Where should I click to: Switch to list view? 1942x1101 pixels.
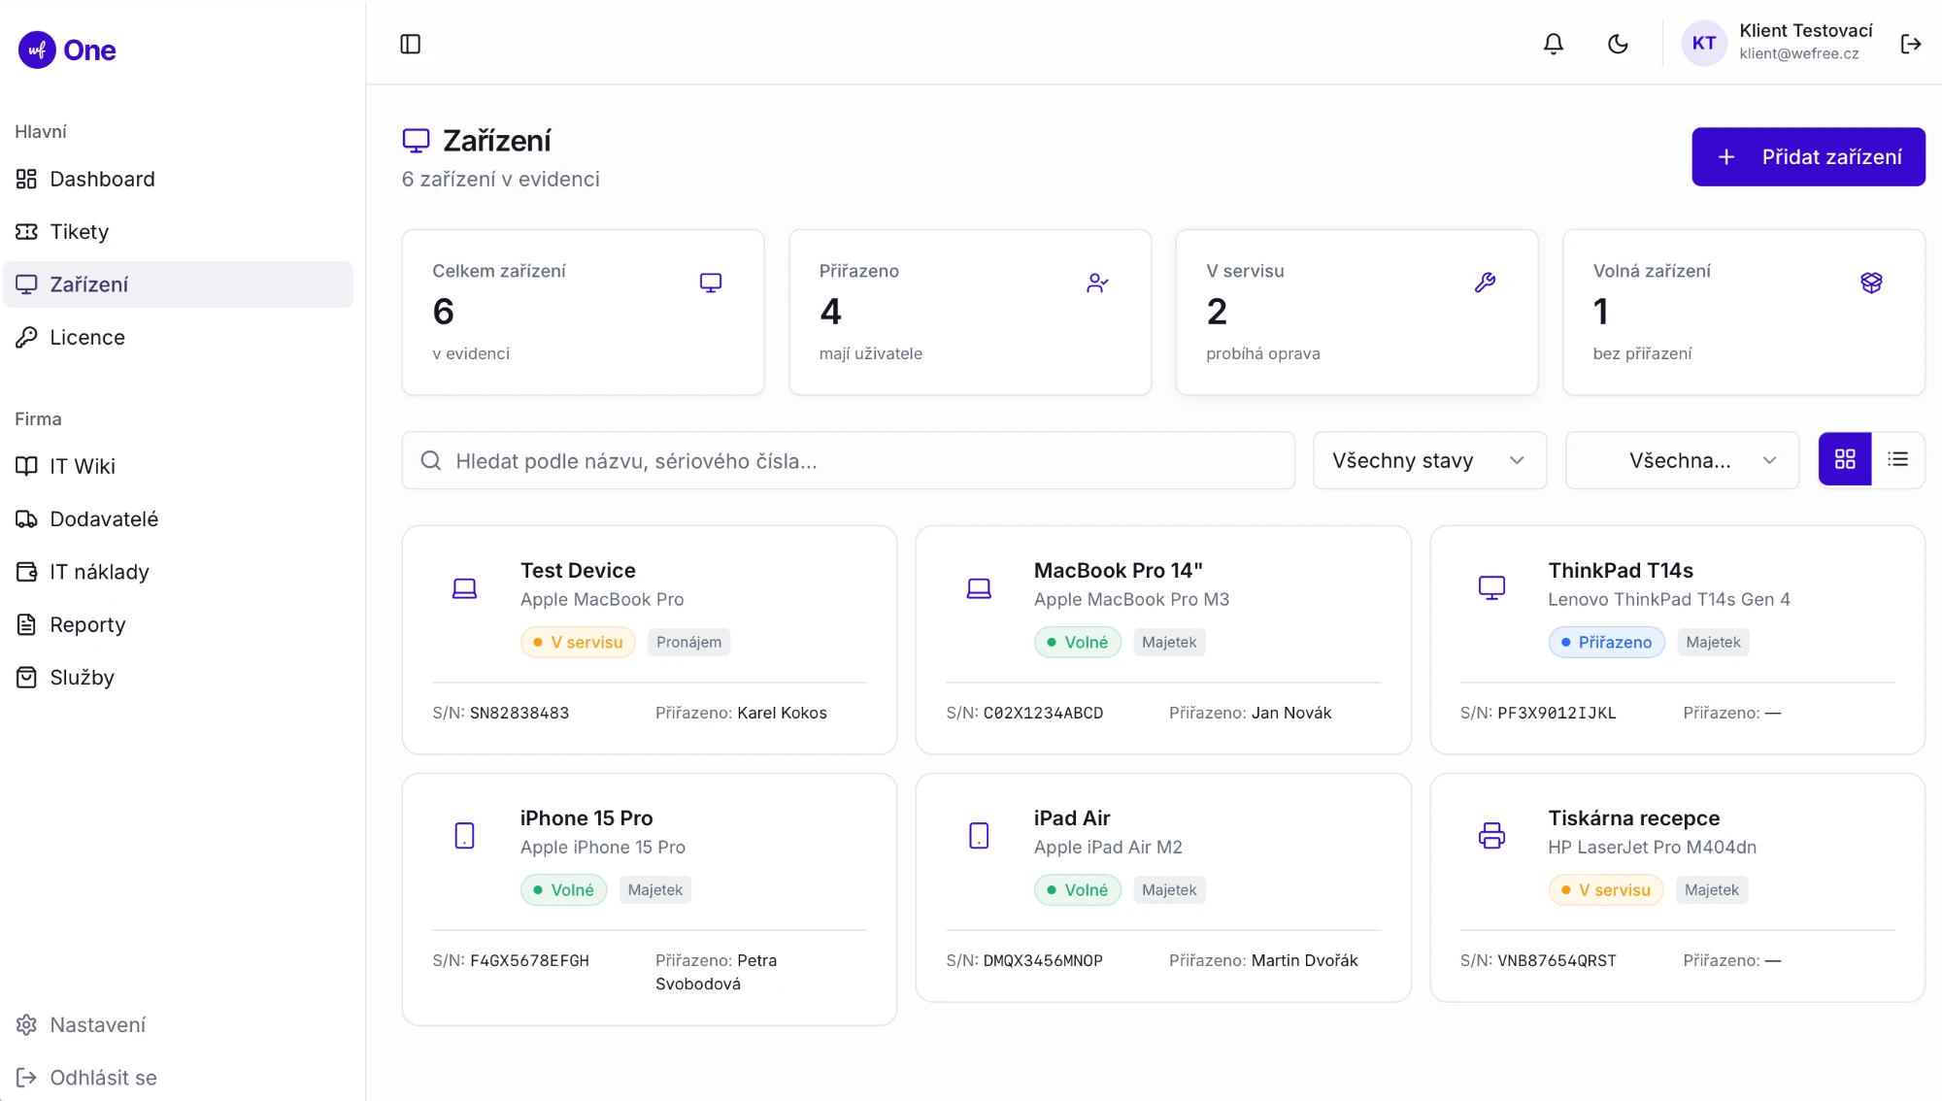(x=1897, y=459)
